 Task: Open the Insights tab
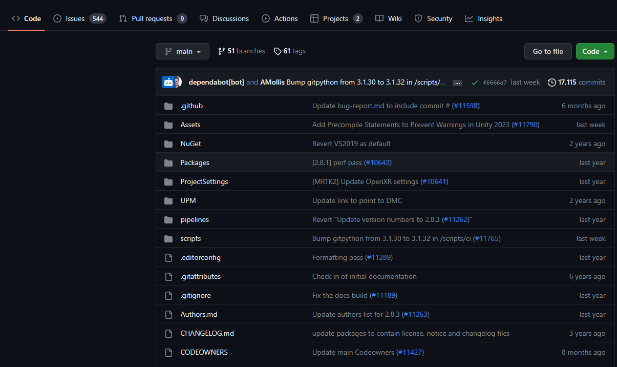click(x=483, y=18)
